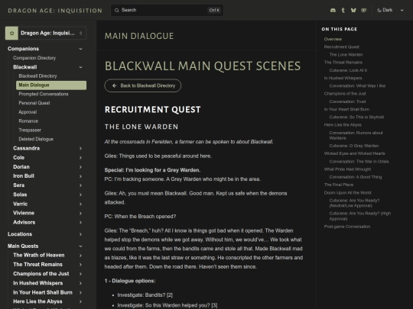Open The Threat Remains in sidebar
This screenshot has height=309, width=413.
tap(37, 265)
